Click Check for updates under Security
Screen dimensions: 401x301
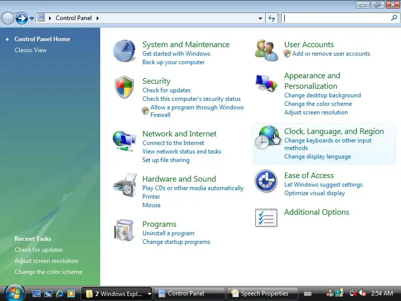[x=166, y=90]
